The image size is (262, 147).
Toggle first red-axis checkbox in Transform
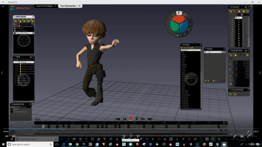pos(235,62)
